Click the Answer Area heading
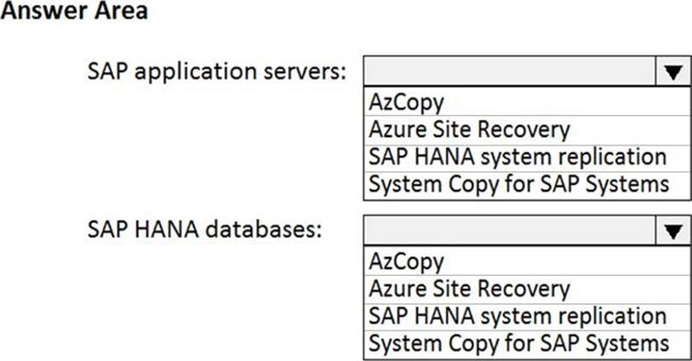Image resolution: width=692 pixels, height=361 pixels. click(74, 12)
